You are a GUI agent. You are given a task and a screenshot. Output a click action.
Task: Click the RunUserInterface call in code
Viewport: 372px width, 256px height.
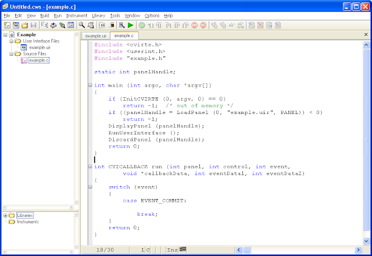click(x=144, y=133)
